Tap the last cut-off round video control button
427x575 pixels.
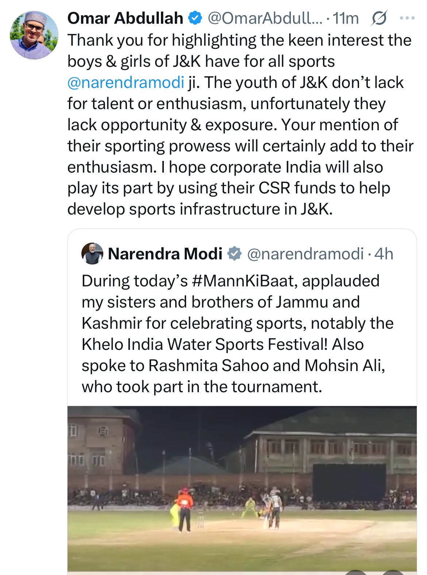[x=392, y=572]
